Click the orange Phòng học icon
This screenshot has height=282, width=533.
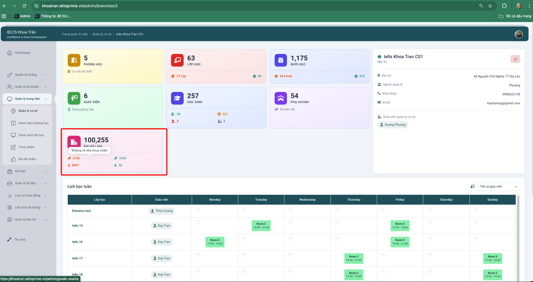[x=74, y=60]
